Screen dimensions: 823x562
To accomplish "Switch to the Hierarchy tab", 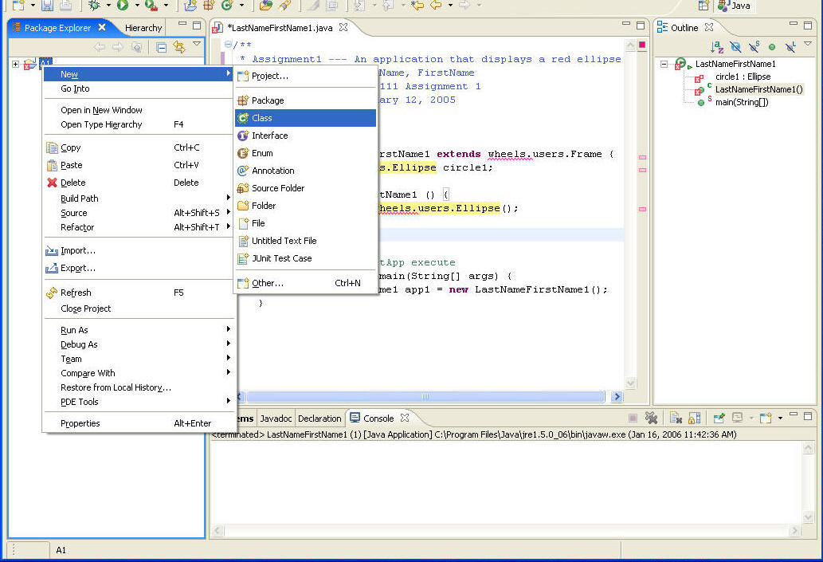I will tap(143, 28).
